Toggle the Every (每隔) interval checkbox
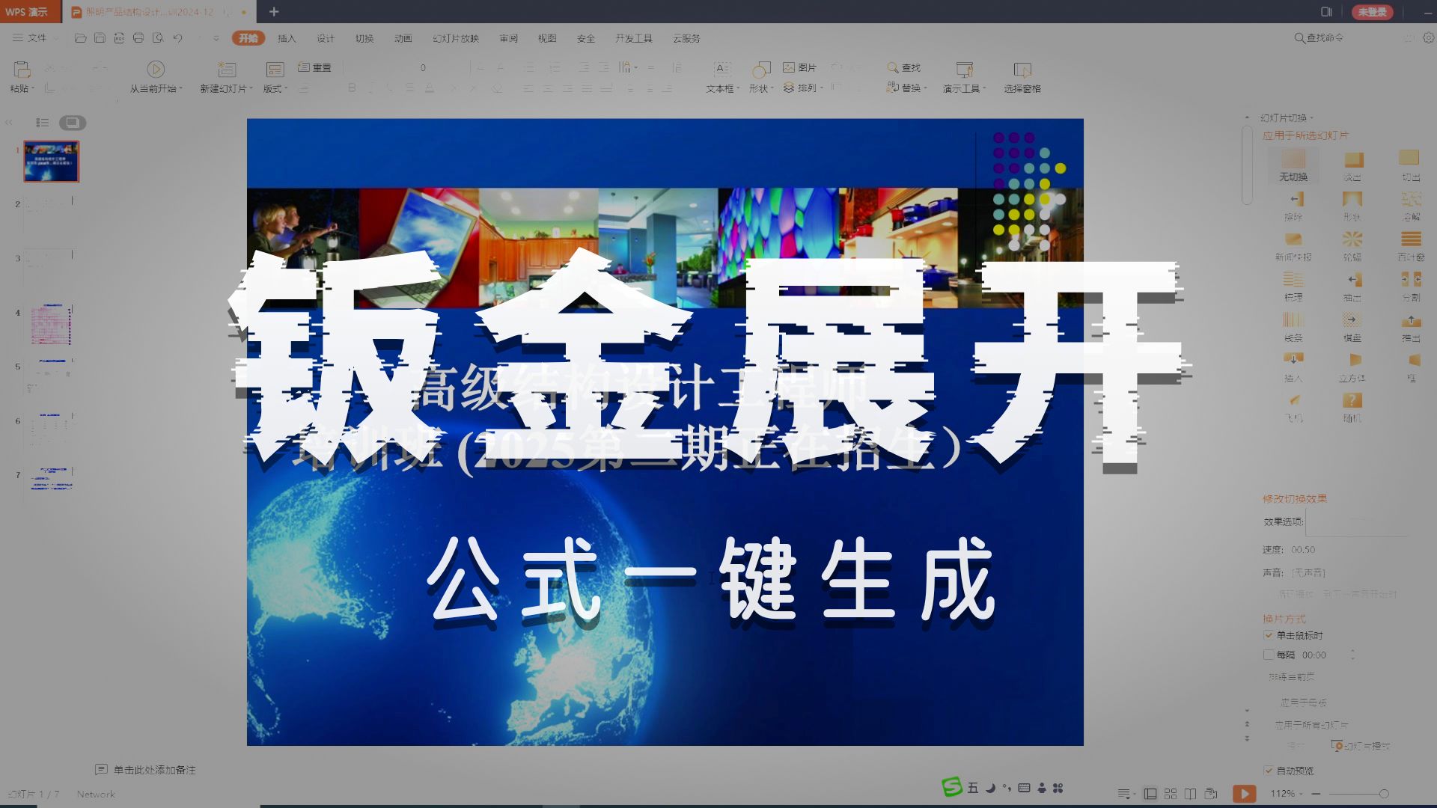 coord(1269,655)
